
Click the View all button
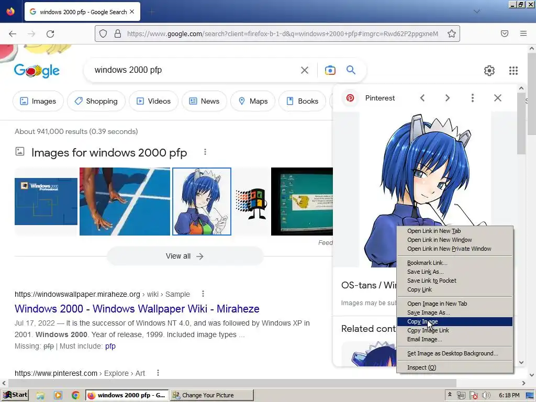185,256
